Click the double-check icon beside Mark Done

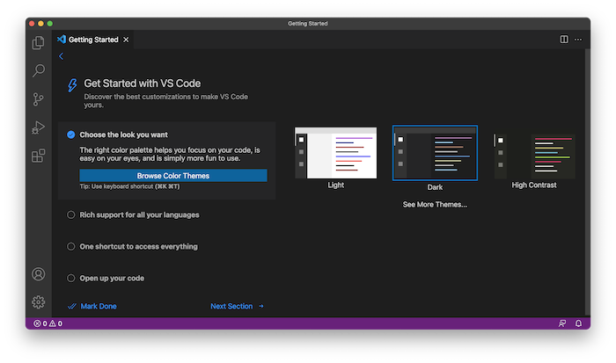(x=72, y=306)
